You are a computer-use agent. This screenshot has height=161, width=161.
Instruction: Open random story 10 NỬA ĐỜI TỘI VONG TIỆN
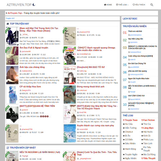point(141,104)
